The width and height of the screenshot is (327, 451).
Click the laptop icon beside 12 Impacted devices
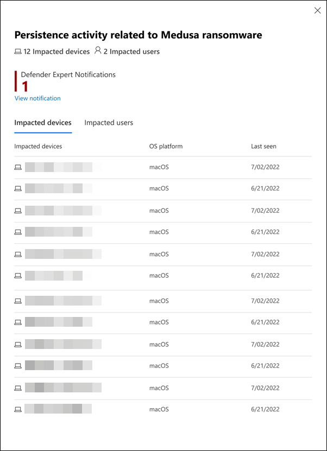18,52
